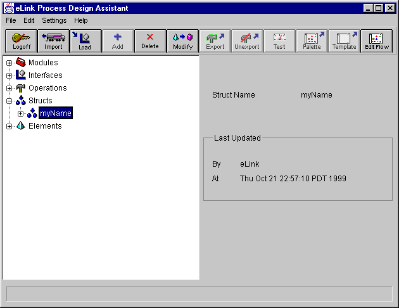The image size is (399, 308).
Task: Click the Import truck toolbar button
Action: (x=53, y=41)
